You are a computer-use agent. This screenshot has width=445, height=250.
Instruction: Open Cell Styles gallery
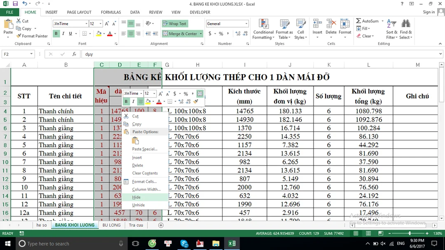300,29
